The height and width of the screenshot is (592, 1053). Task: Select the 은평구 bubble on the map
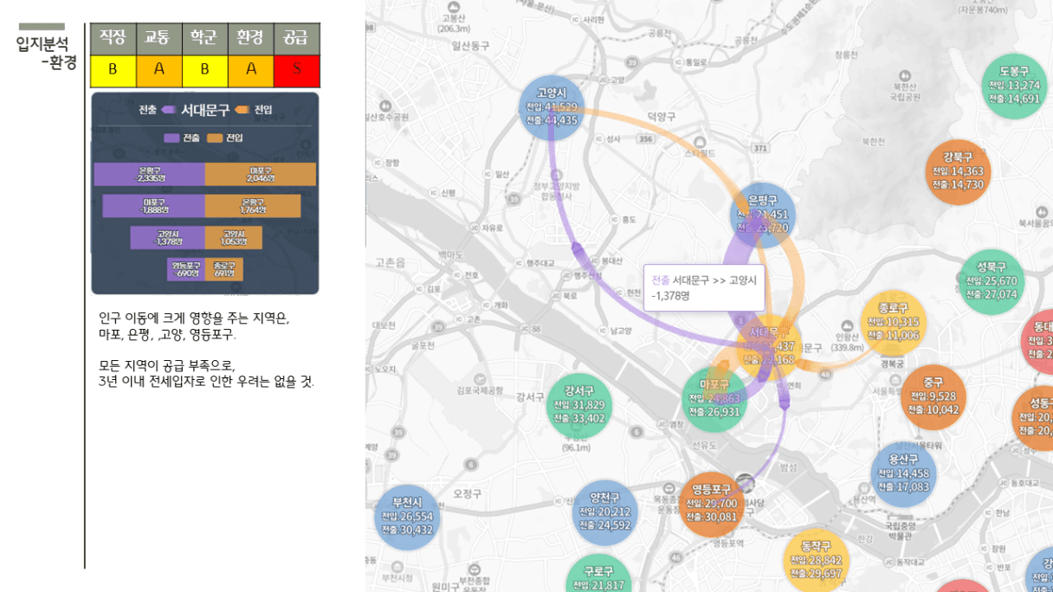763,215
